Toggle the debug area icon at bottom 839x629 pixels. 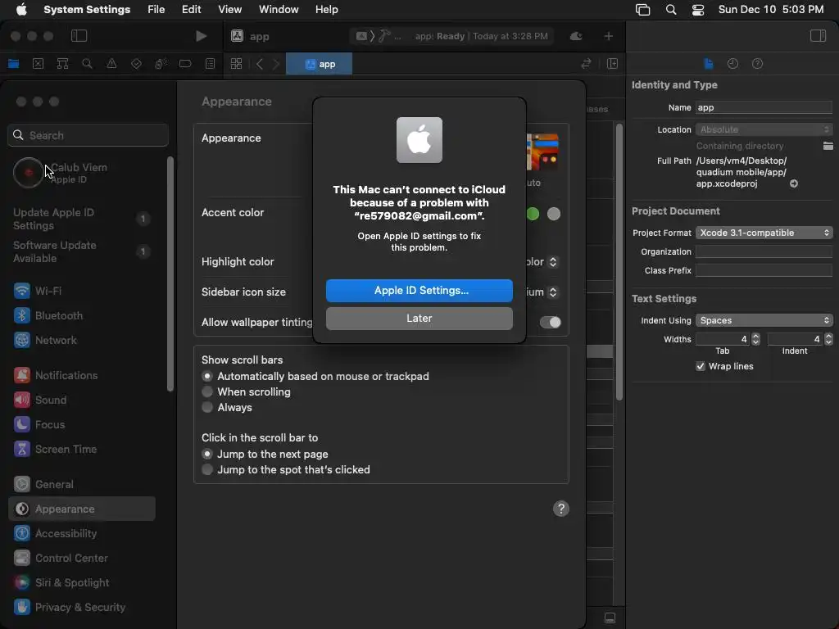tap(610, 618)
